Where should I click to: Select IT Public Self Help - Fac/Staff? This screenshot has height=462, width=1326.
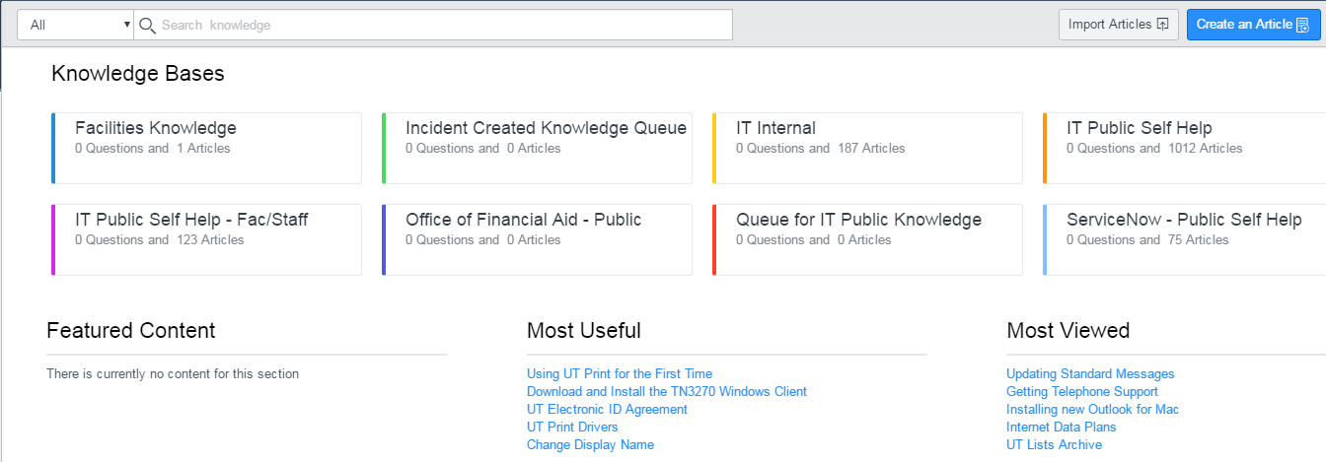click(206, 239)
